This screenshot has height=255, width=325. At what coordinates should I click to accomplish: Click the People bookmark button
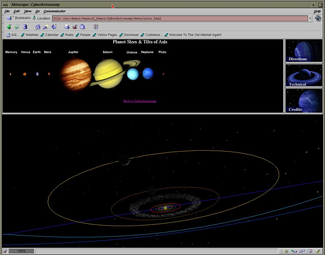click(83, 35)
